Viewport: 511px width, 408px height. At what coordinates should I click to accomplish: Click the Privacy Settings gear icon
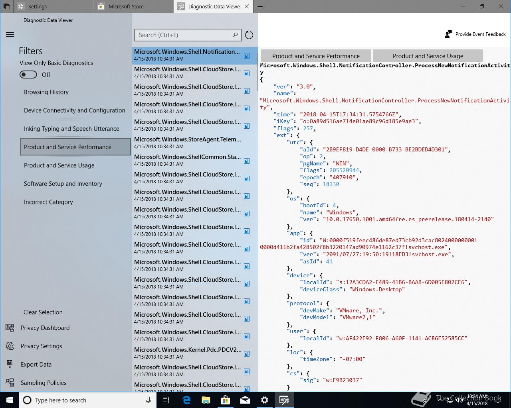[10, 346]
